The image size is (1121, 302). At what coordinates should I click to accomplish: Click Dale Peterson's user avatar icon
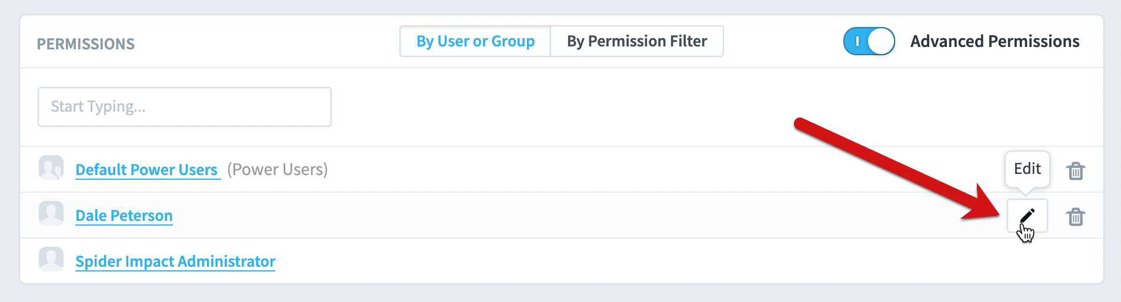click(x=51, y=213)
